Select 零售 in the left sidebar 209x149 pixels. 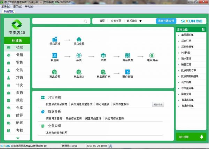[x=17, y=62]
